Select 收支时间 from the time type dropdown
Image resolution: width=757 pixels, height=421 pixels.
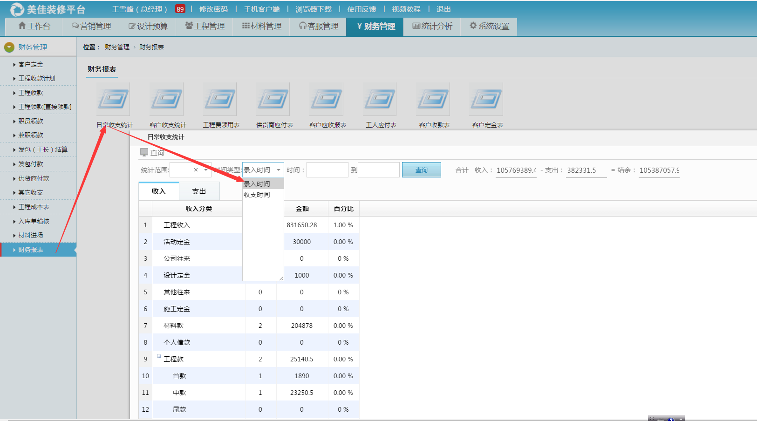[257, 195]
